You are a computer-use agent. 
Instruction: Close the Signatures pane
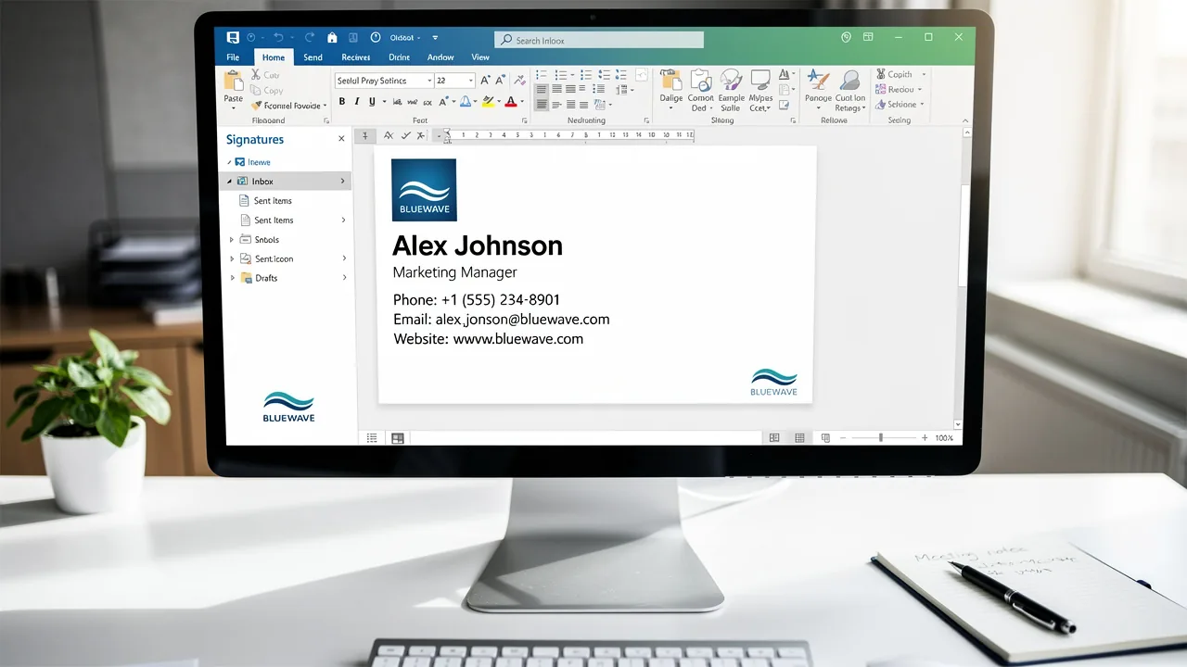(341, 139)
